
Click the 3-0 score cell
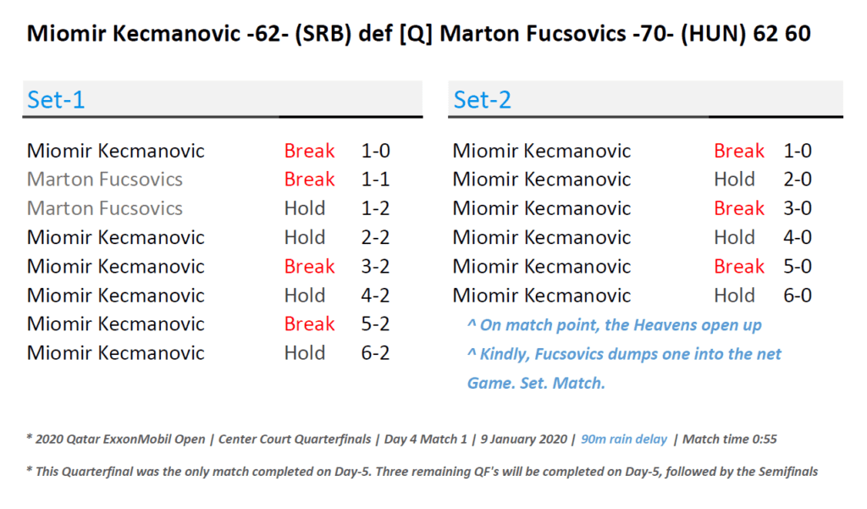[797, 208]
